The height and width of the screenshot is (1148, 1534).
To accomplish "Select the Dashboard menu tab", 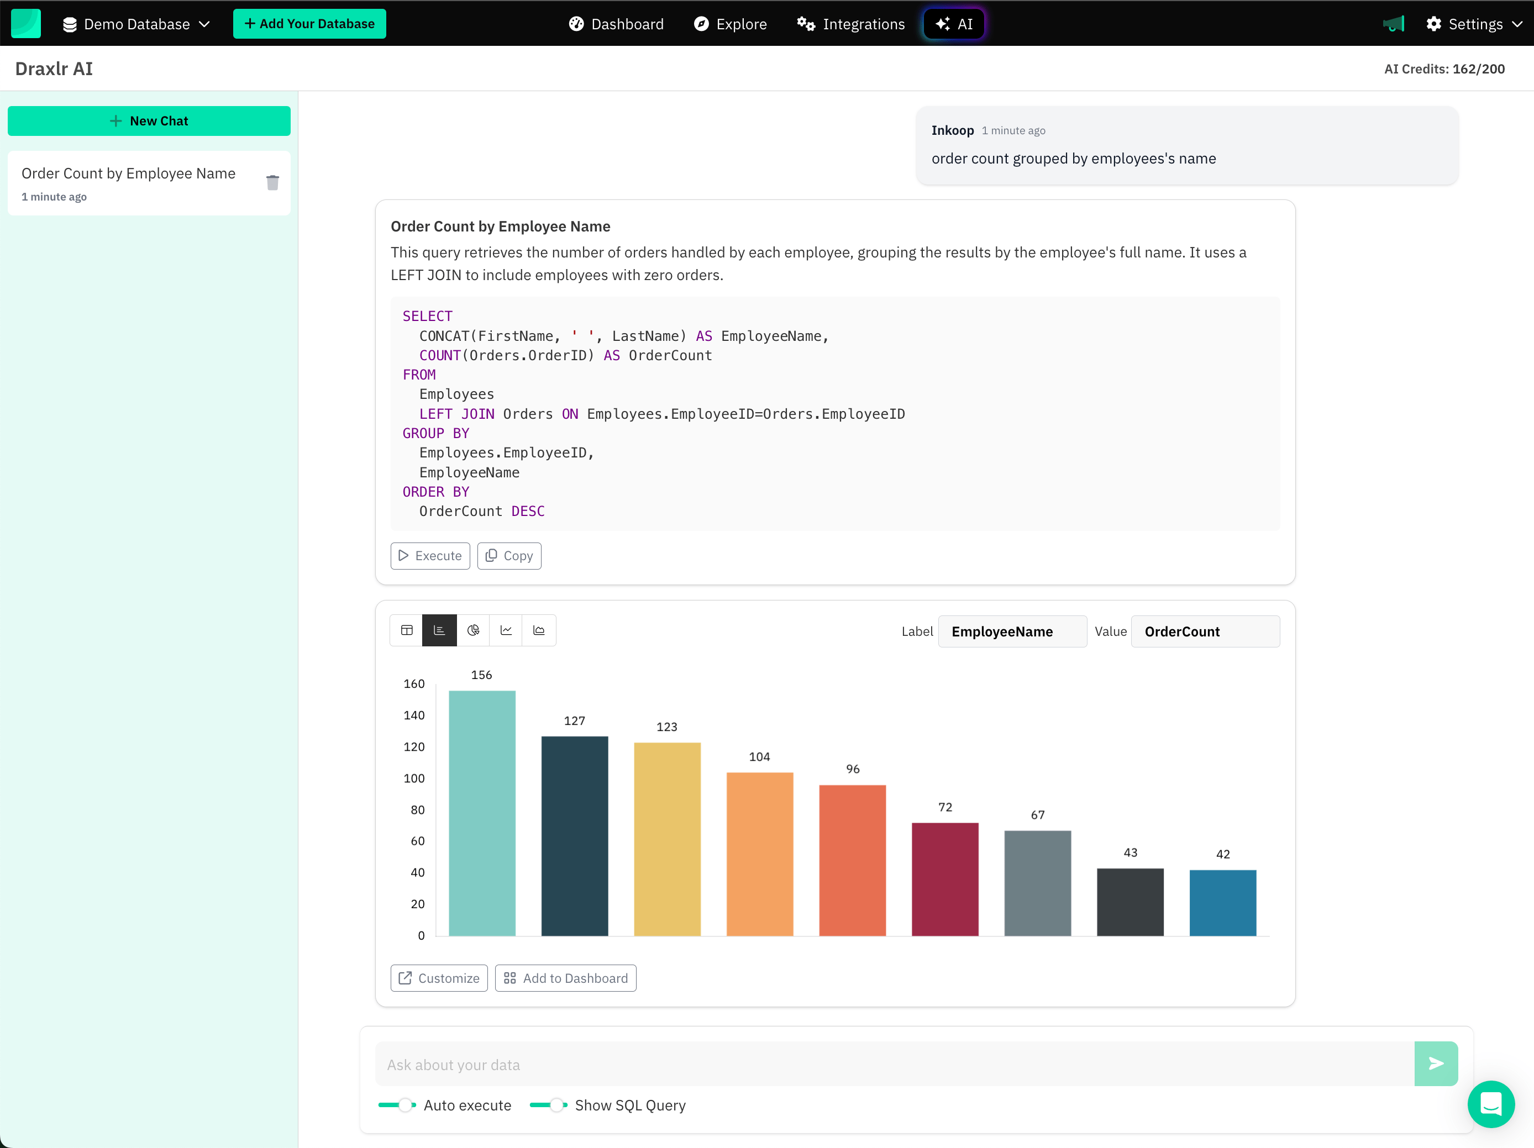I will coord(617,23).
